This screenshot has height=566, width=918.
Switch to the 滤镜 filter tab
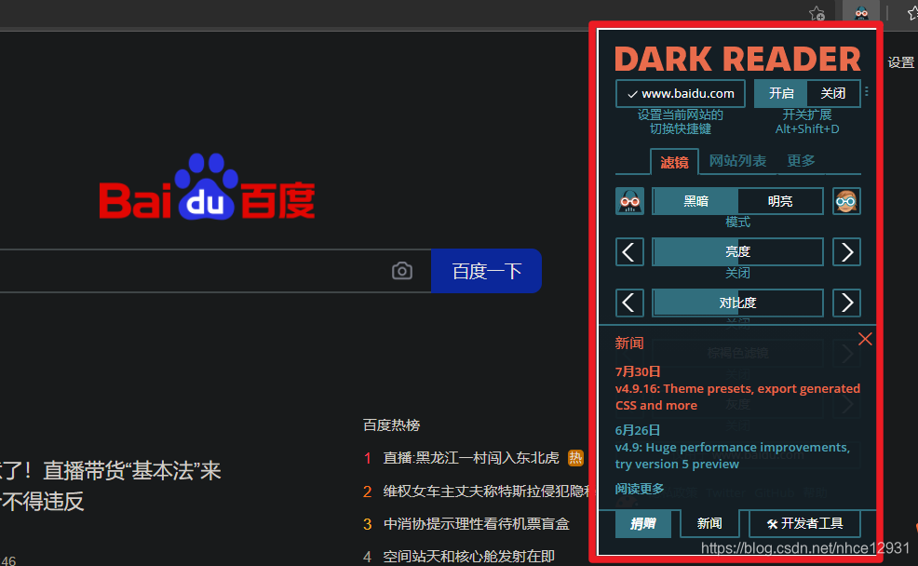pyautogui.click(x=674, y=162)
